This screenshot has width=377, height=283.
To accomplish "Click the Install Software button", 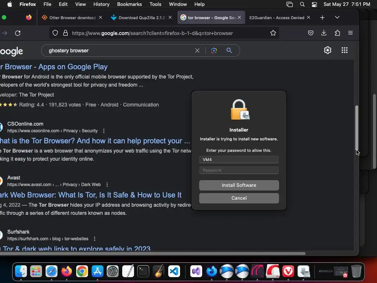I will pos(239,185).
